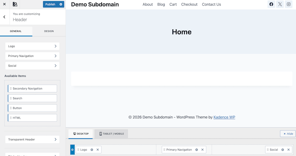Screen dimensions: 296x156
Task: Close the customizer with the X icon
Action: pyautogui.click(x=4, y=4)
